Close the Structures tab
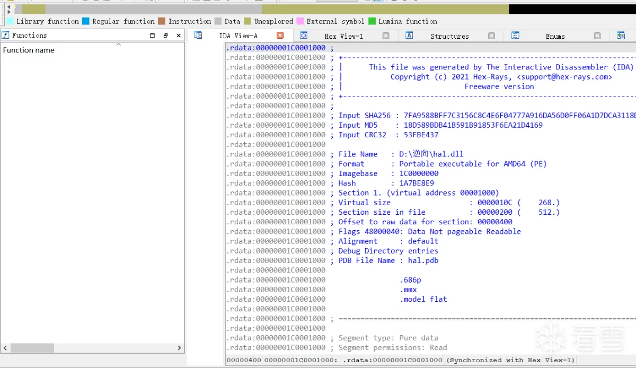This screenshot has width=636, height=368. pos(491,36)
